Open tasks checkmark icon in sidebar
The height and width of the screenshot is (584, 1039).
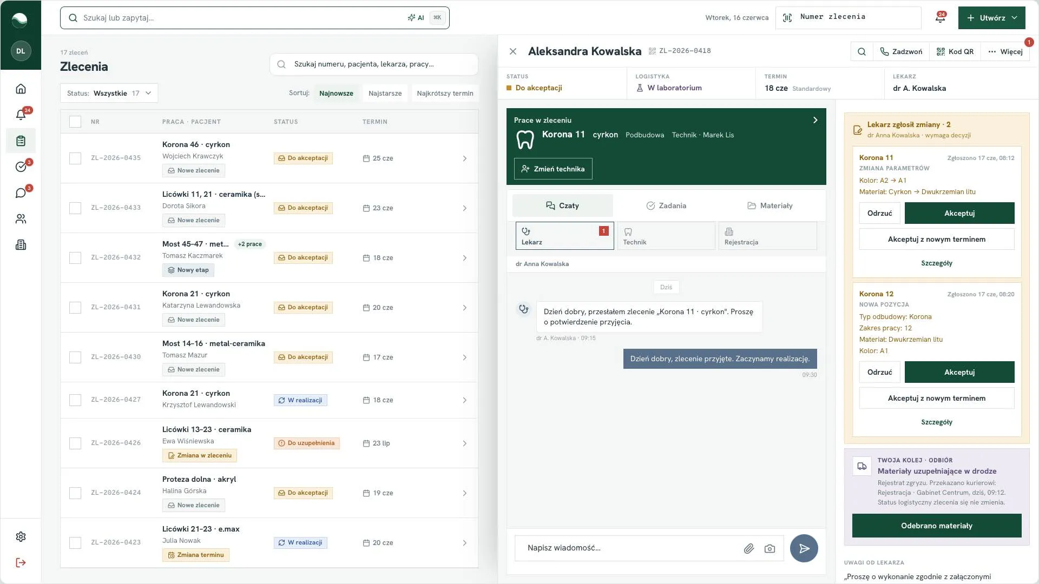tap(21, 167)
